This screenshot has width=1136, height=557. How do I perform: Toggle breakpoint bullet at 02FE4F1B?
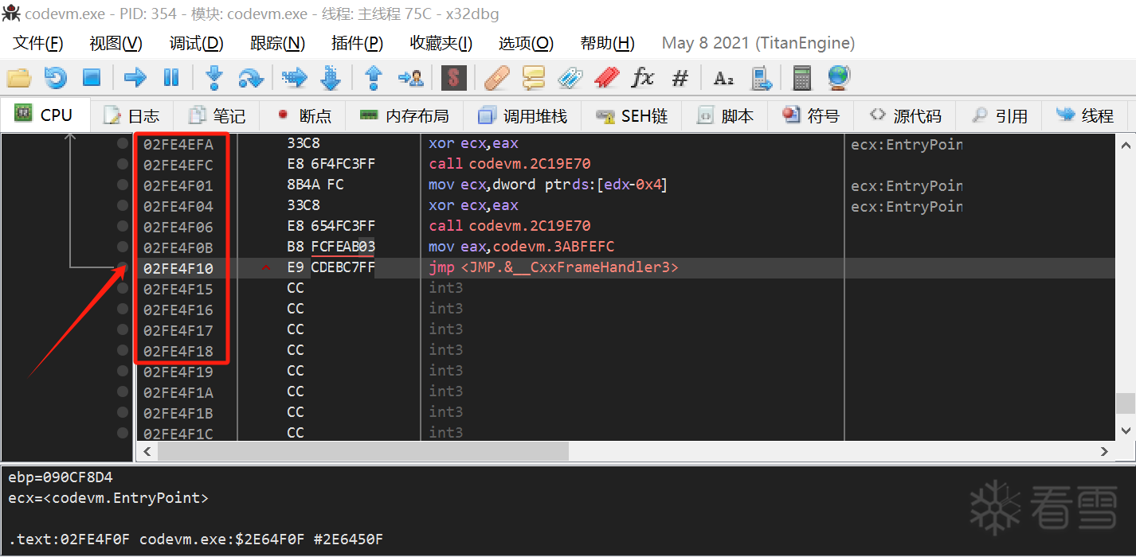123,412
